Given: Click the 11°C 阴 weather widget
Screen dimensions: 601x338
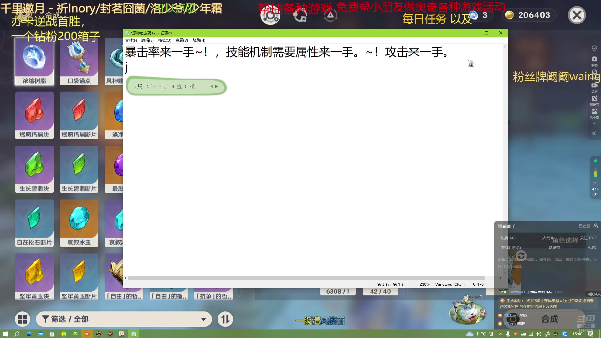Looking at the screenshot, I should point(480,334).
